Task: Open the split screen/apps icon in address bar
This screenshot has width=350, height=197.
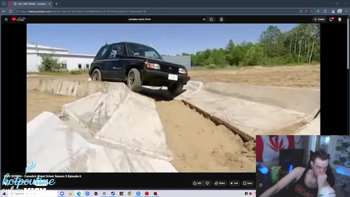Action: click(x=301, y=11)
